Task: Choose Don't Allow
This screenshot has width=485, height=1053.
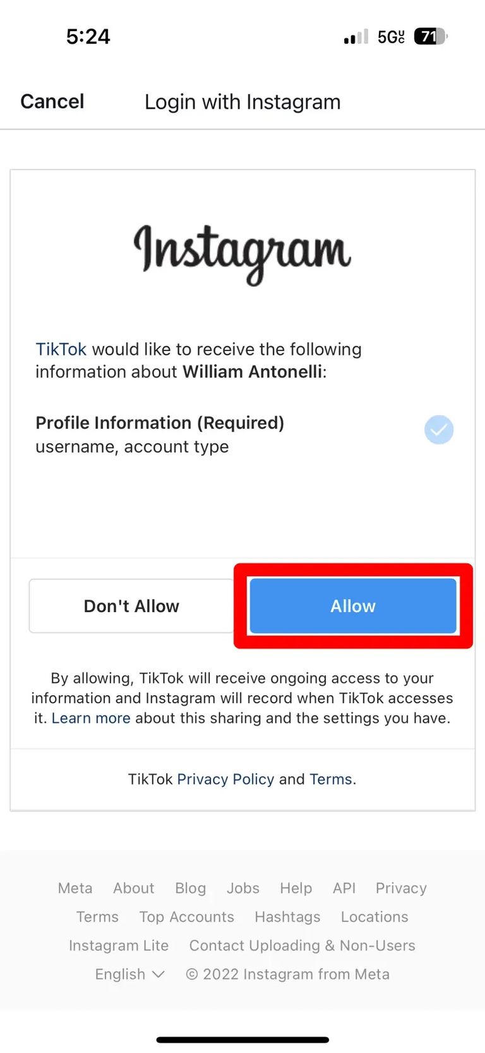Action: tap(131, 606)
